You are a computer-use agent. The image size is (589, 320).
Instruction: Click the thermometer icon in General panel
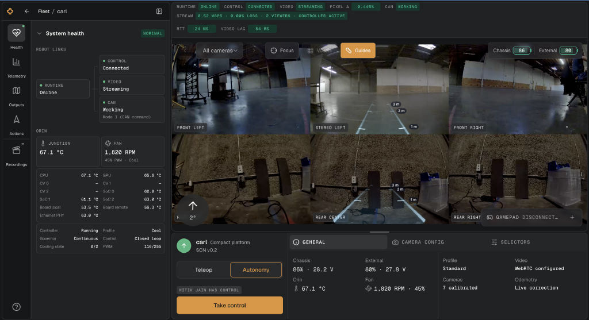pyautogui.click(x=296, y=288)
